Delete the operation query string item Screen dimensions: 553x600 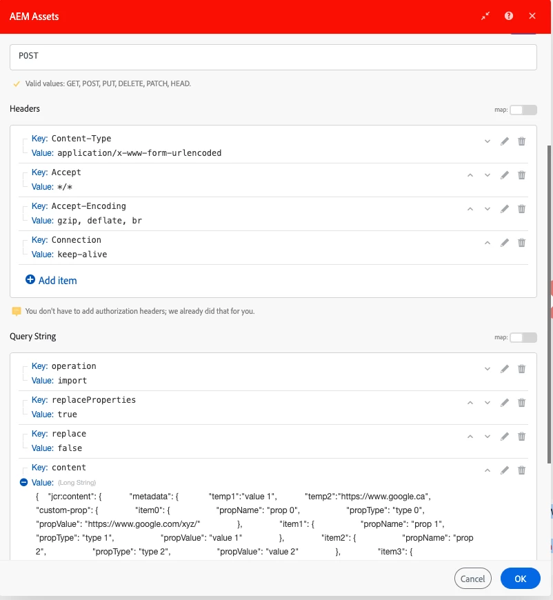[521, 369]
